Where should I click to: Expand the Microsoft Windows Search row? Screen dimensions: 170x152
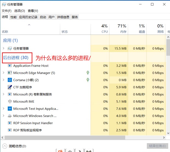(x=4, y=116)
